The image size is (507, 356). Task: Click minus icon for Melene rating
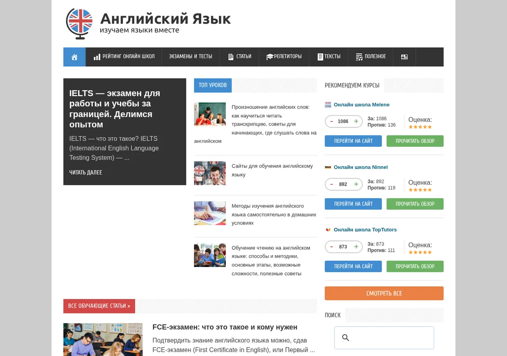point(332,121)
